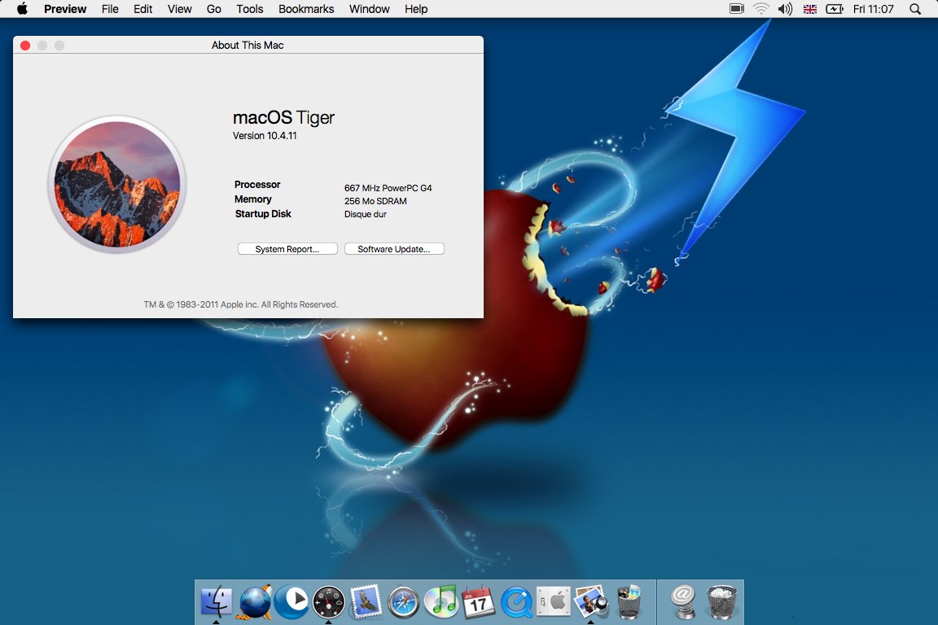Click the Processor label
This screenshot has width=938, height=625.
257,184
